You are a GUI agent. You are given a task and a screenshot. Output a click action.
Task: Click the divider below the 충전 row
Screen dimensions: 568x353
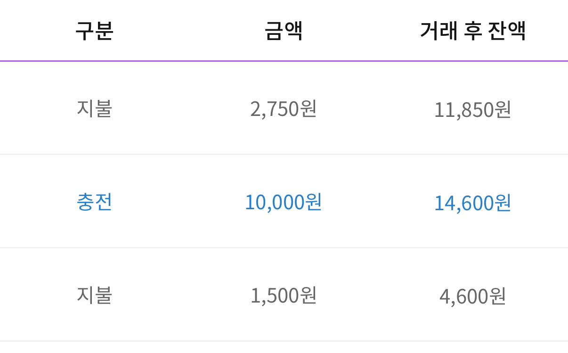coord(284,247)
